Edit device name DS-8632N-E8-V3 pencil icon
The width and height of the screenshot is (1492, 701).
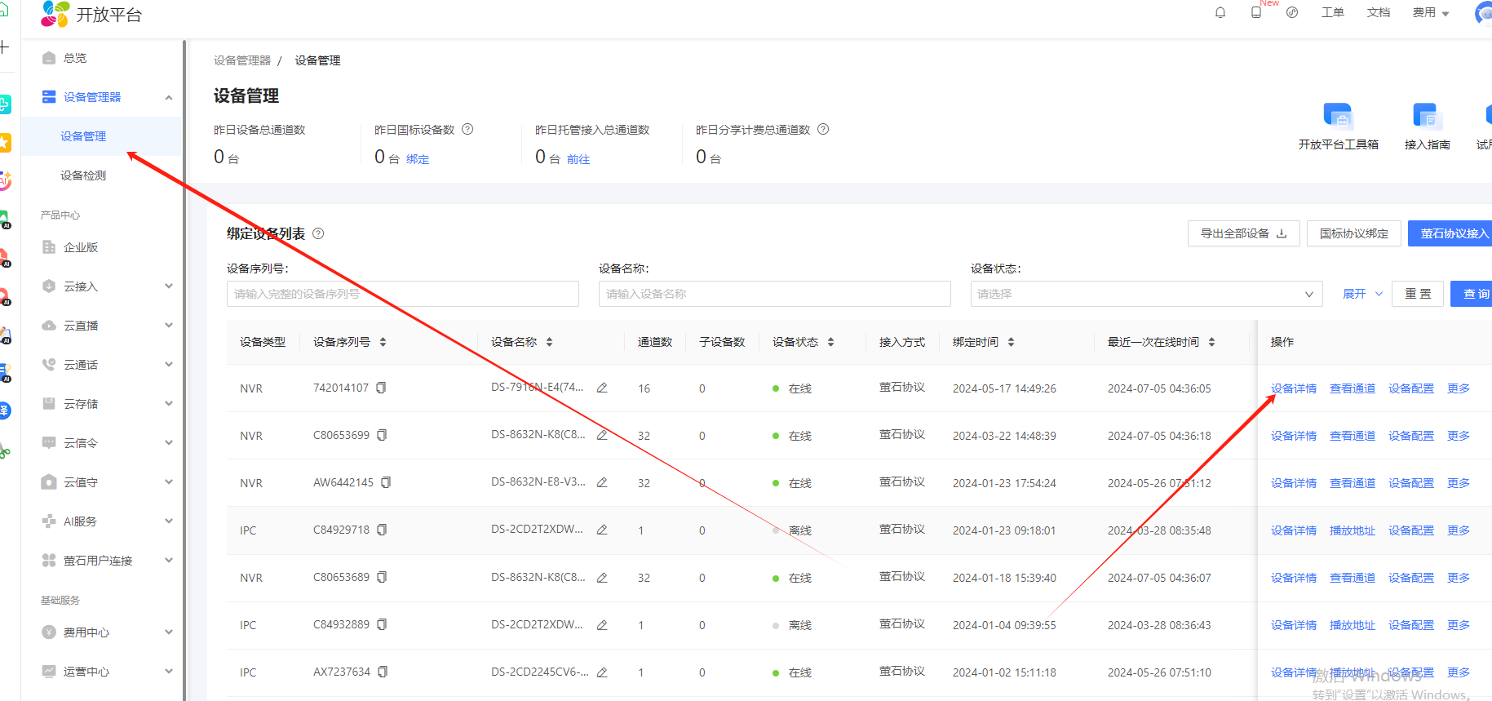pyautogui.click(x=602, y=482)
